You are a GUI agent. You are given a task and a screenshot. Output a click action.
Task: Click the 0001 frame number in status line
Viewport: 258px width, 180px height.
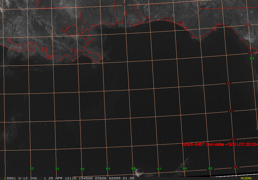point(11,178)
